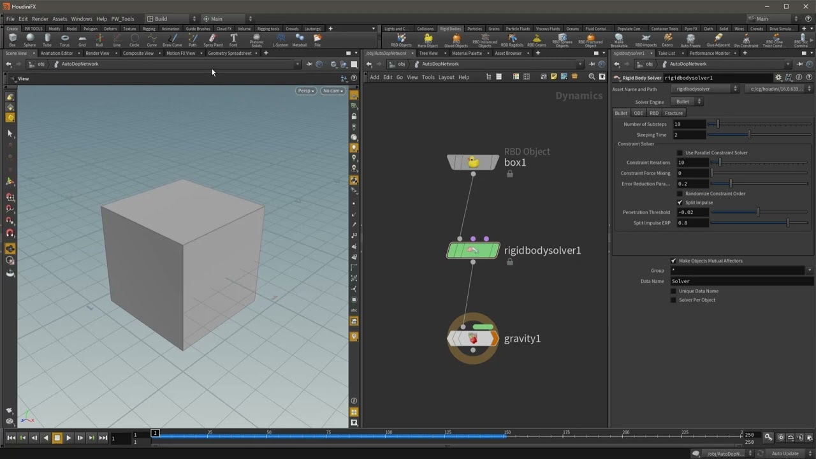Adjust the Penetration Threshold slider
816x459 pixels.
[x=759, y=212]
